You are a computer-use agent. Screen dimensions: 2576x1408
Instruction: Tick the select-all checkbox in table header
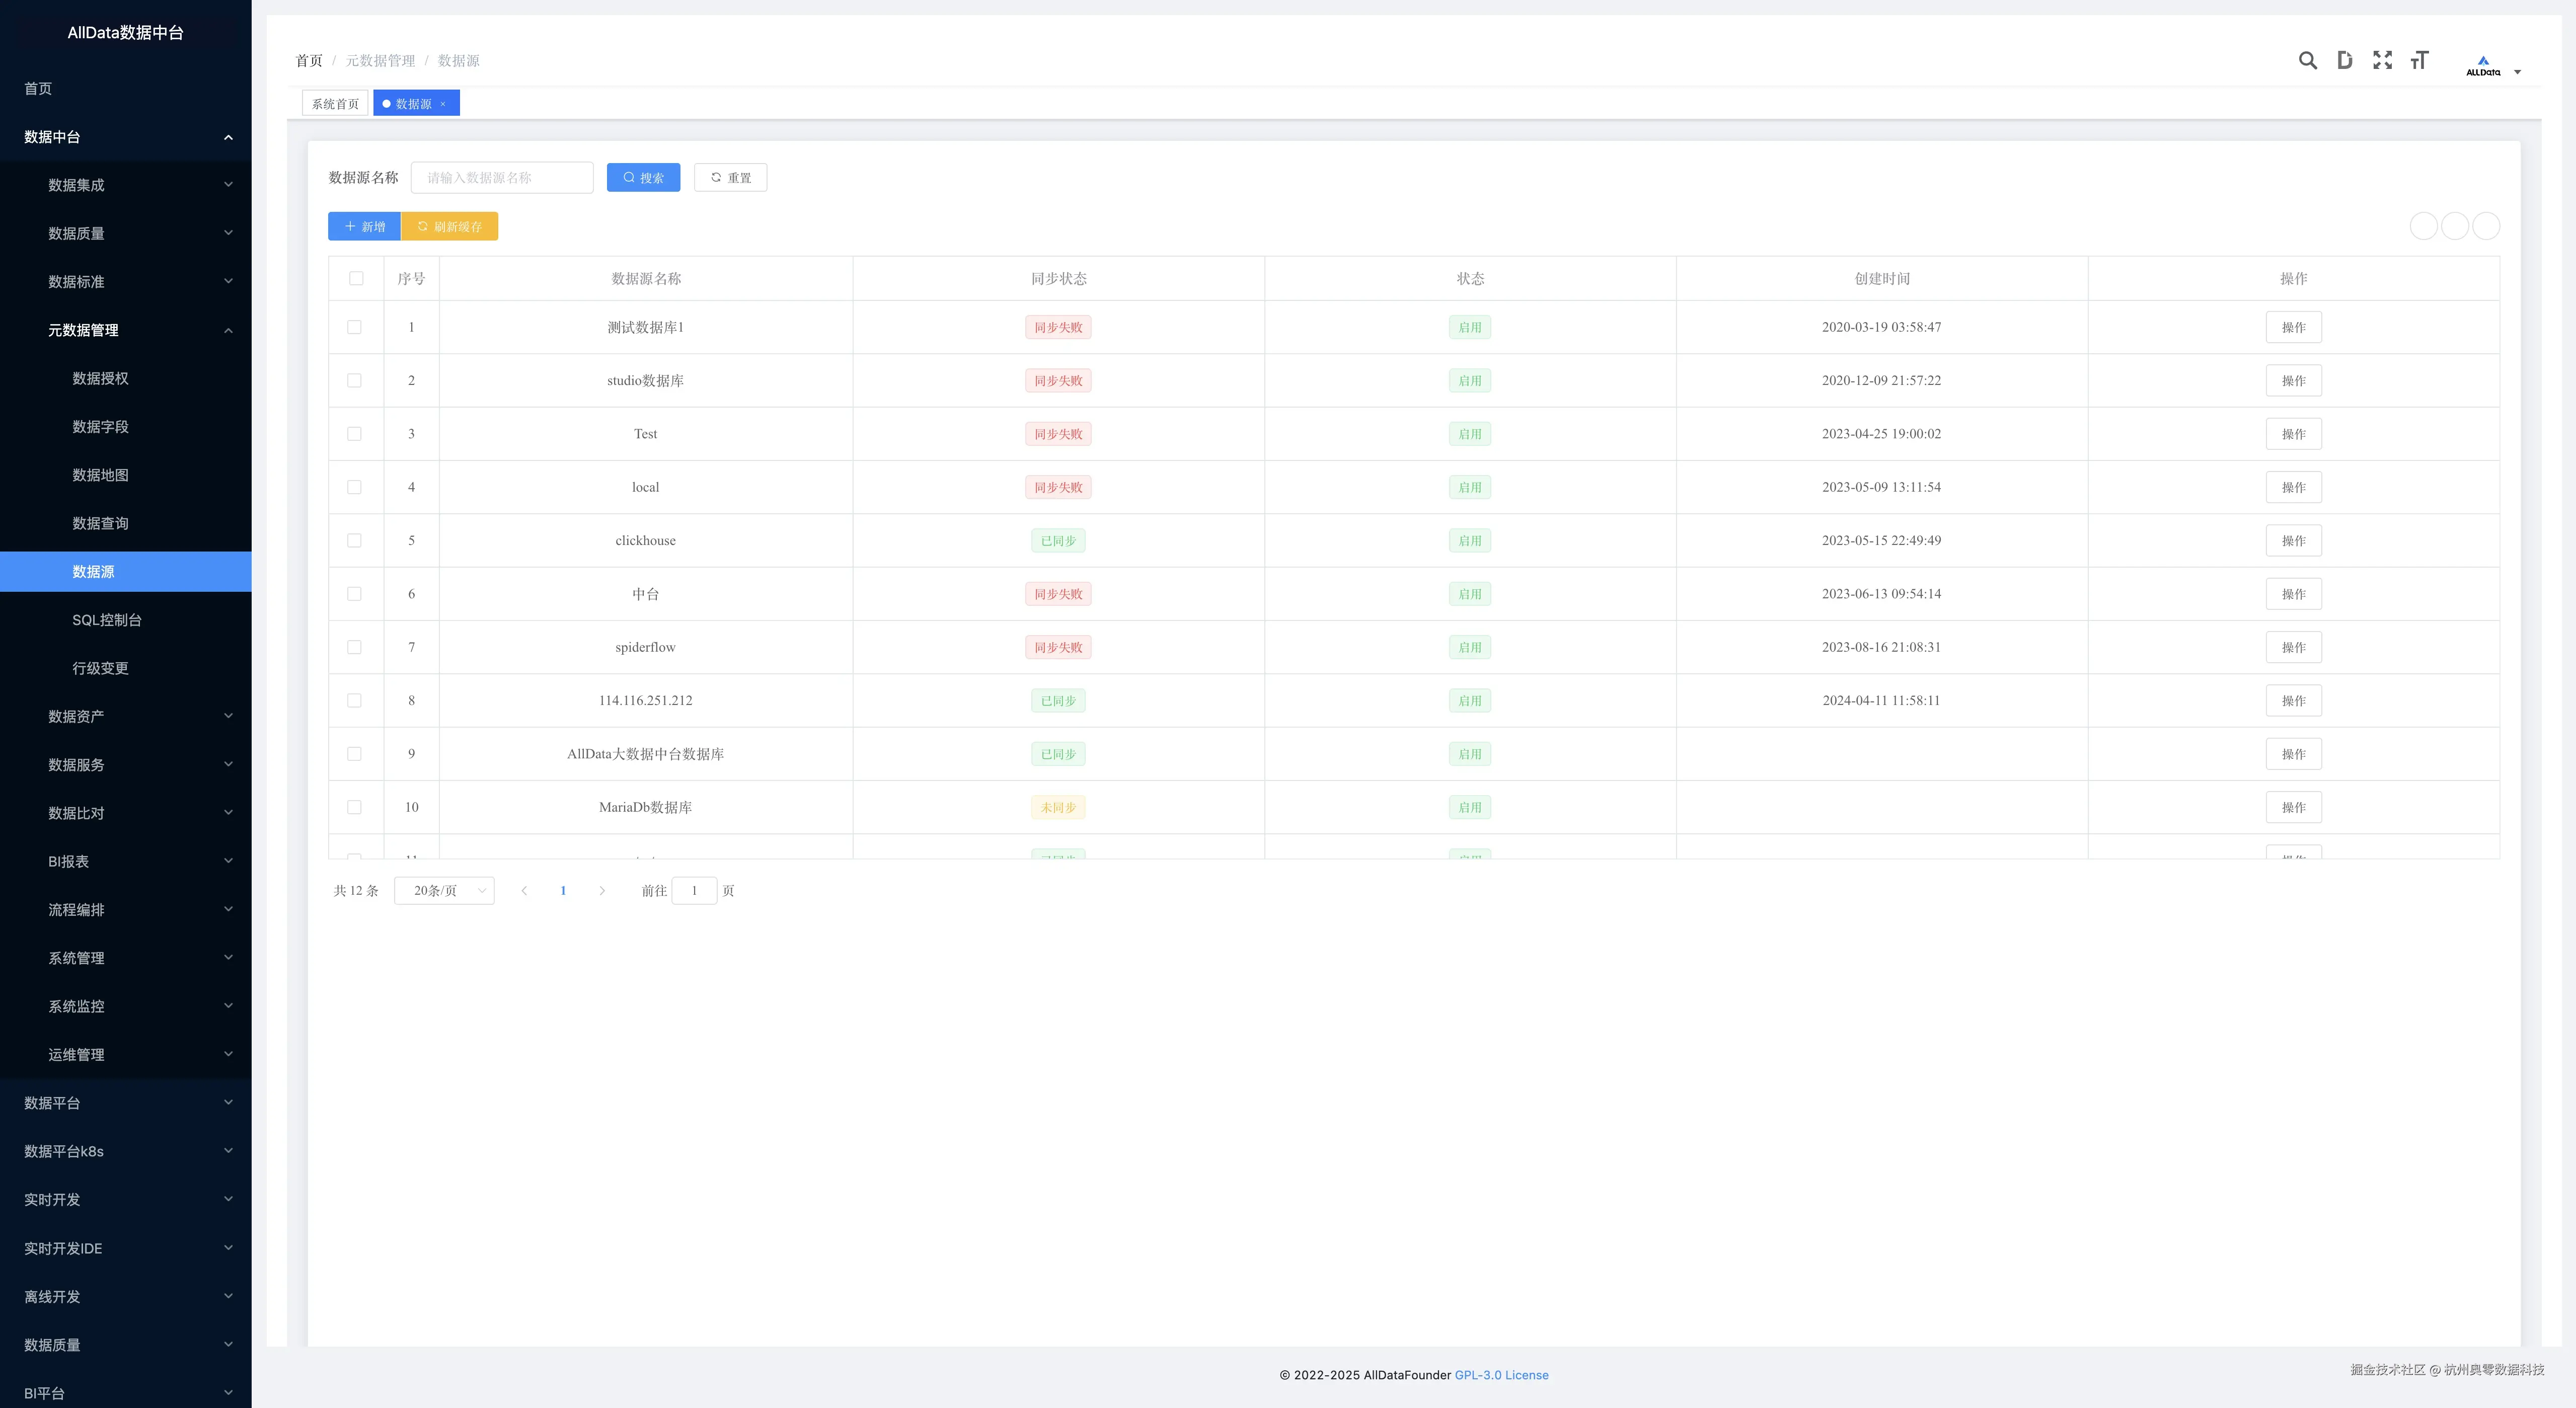click(x=356, y=279)
